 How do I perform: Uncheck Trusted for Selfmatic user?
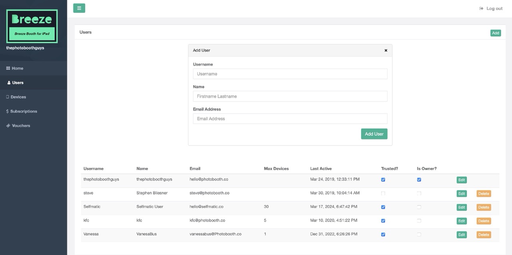pos(383,207)
